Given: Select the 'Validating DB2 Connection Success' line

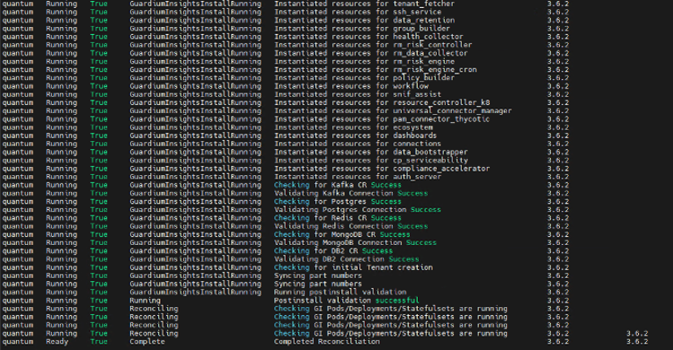Looking at the screenshot, I should [347, 259].
